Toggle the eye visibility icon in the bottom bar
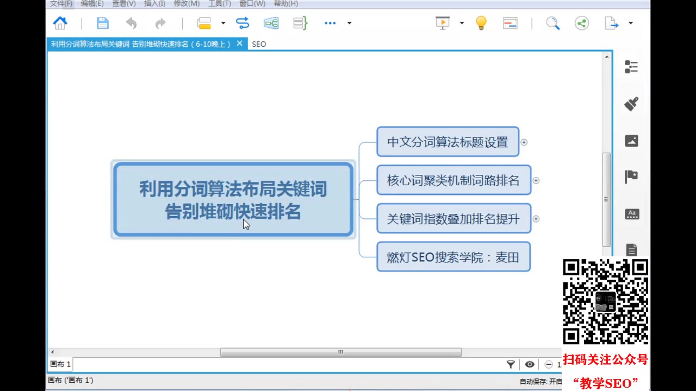 pyautogui.click(x=530, y=364)
